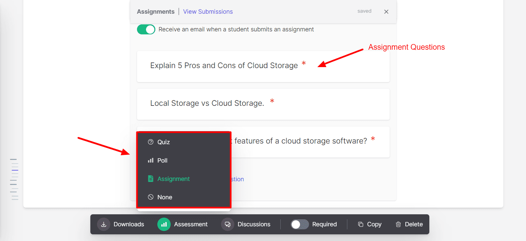Click the Quiz question-mark icon
The height and width of the screenshot is (241, 526).
coord(151,142)
